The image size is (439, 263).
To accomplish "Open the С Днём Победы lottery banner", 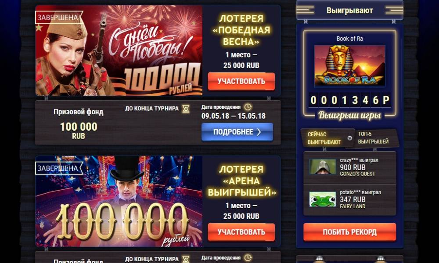I will point(119,50).
